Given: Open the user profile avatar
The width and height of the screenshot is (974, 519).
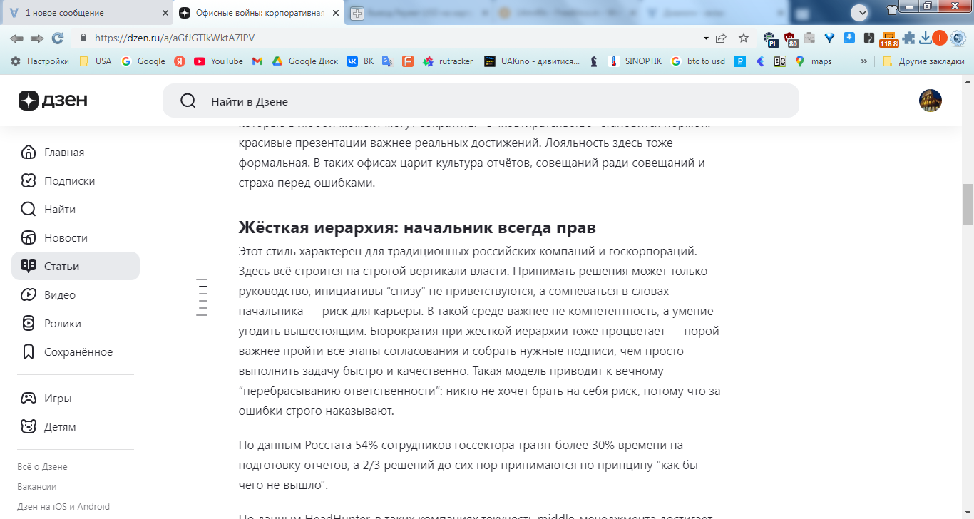Looking at the screenshot, I should (x=930, y=101).
